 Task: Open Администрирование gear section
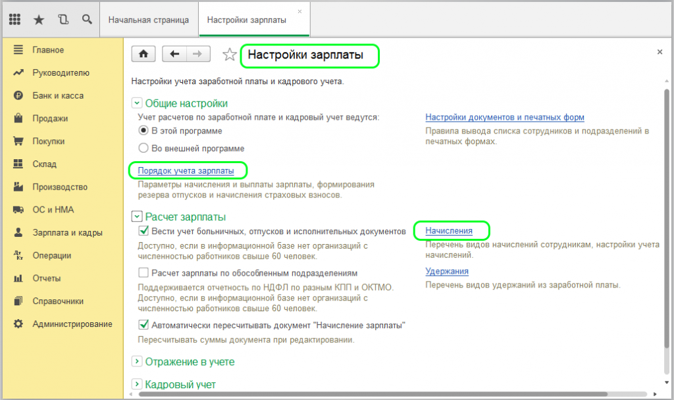[x=72, y=324]
